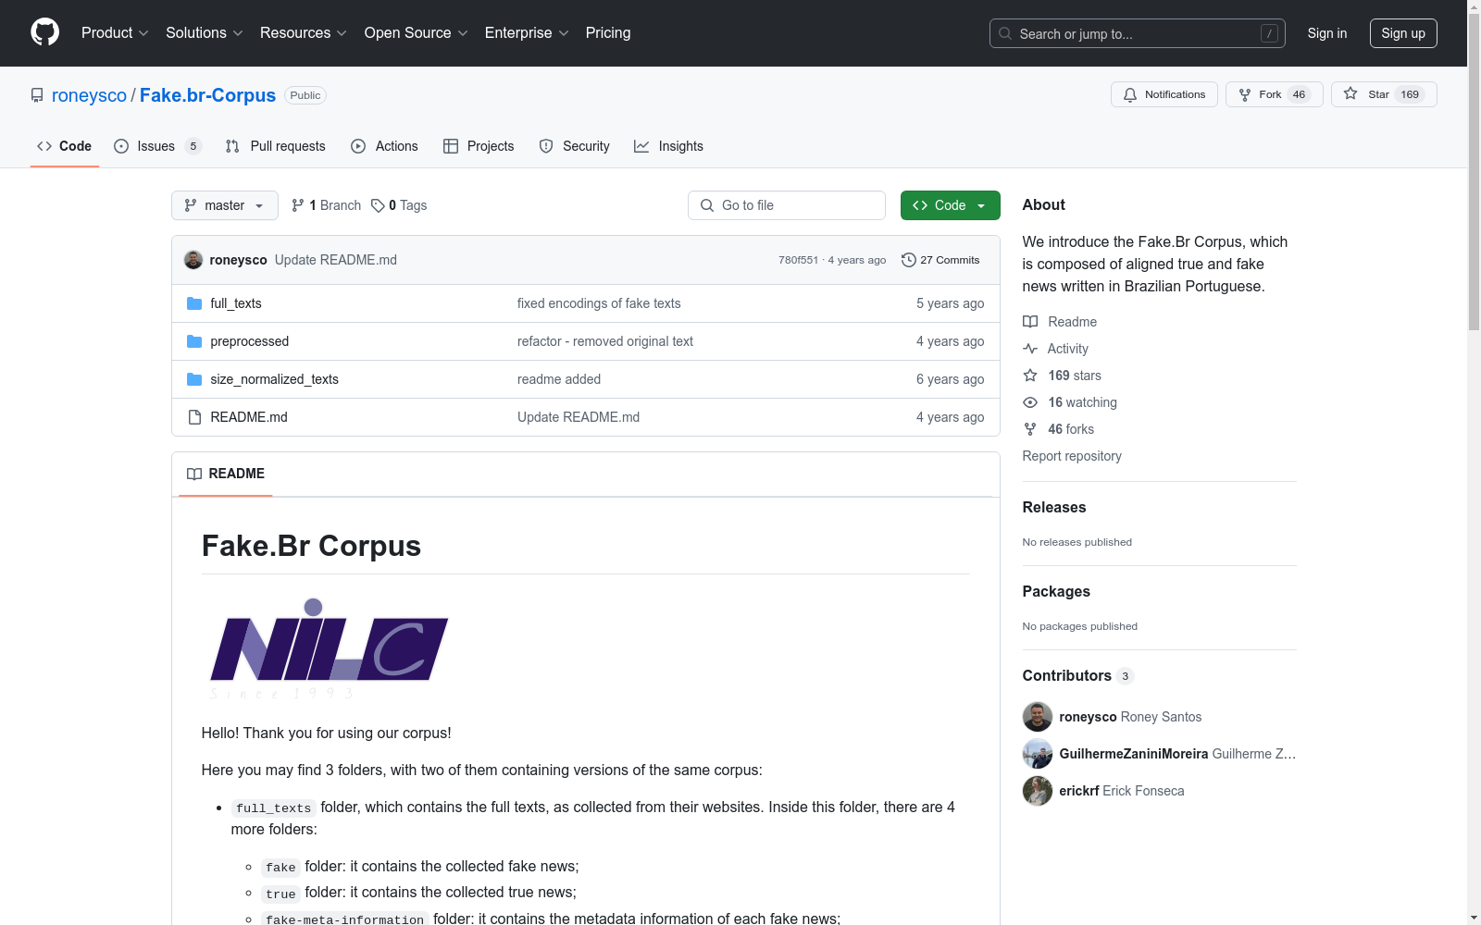
Task: Switch to the Projects tab
Action: [x=479, y=146]
